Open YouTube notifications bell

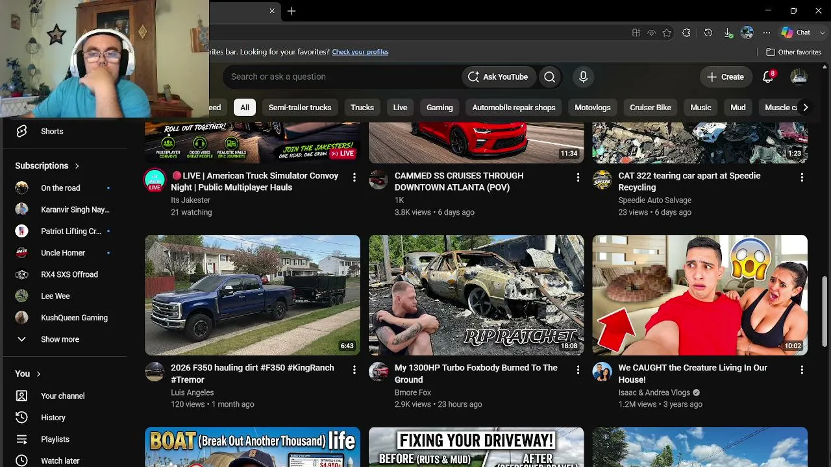[x=768, y=77]
